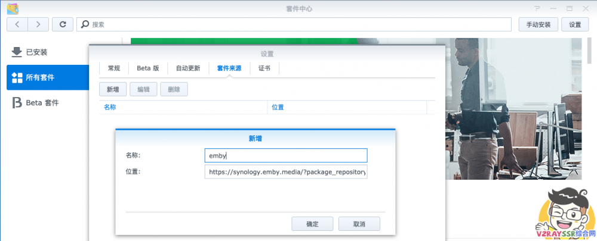Click the forward navigation arrow
Viewport: 597px width, 241px height.
[38, 24]
